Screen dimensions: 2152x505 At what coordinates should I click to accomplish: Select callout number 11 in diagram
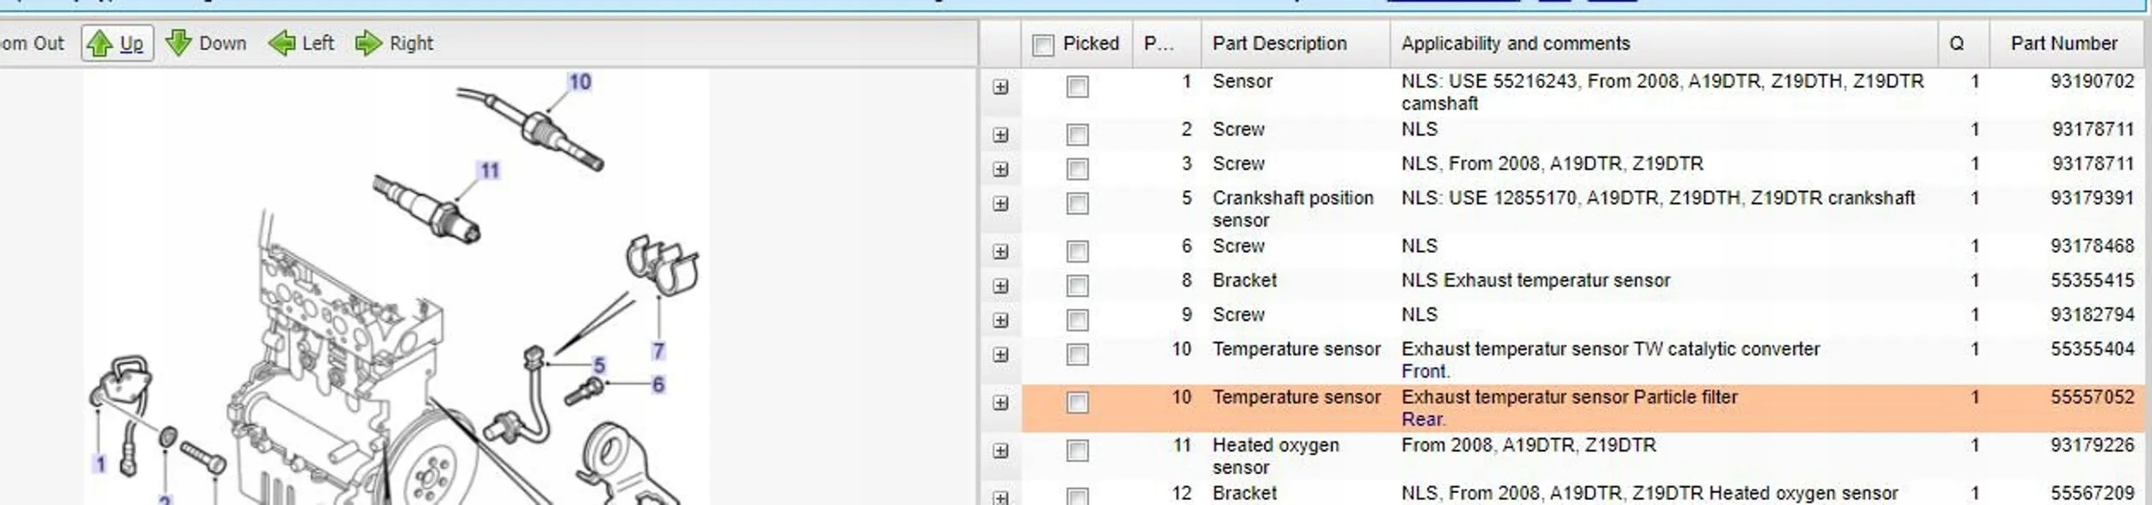click(489, 170)
